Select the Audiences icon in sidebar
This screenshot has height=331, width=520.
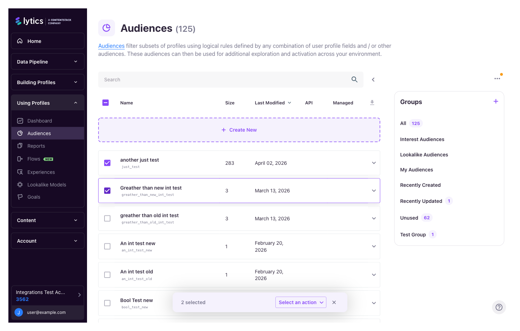point(20,133)
